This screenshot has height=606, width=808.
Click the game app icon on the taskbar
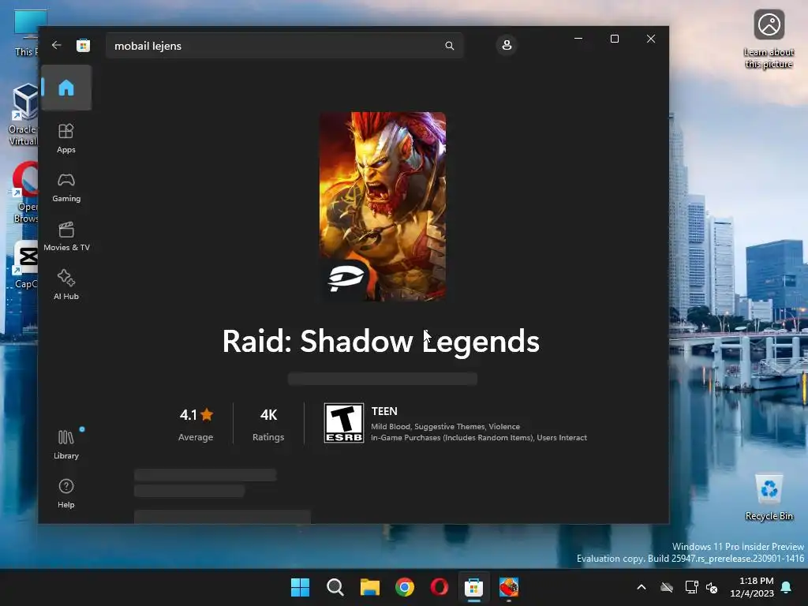coord(509,587)
